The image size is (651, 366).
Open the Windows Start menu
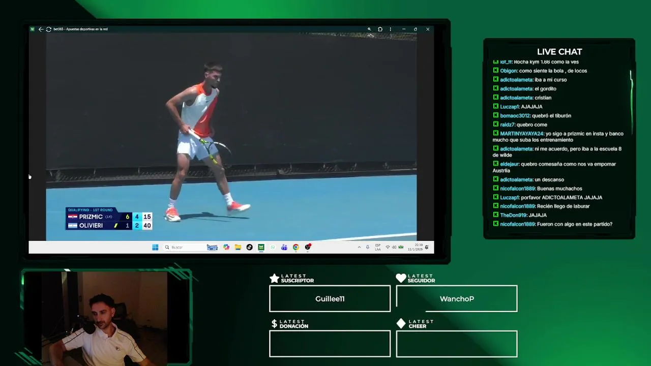pyautogui.click(x=155, y=247)
